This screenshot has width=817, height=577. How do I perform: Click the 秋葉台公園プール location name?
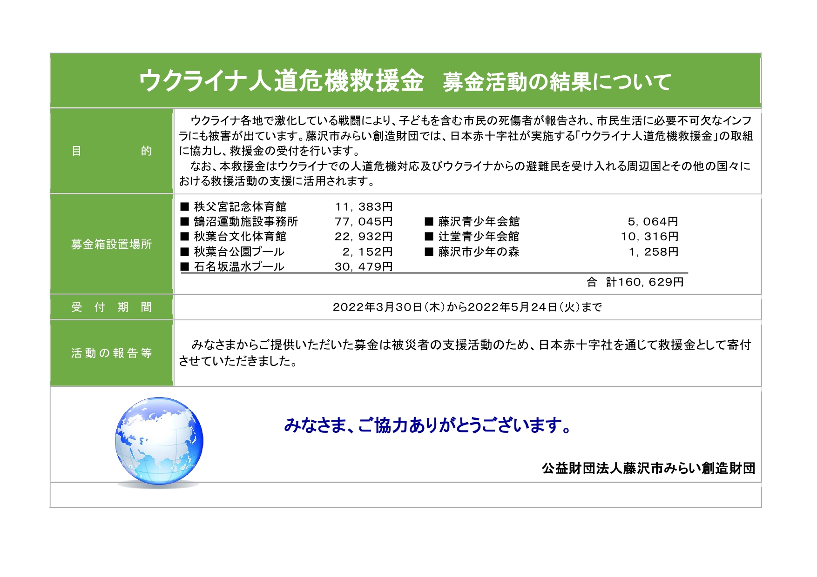pyautogui.click(x=239, y=252)
